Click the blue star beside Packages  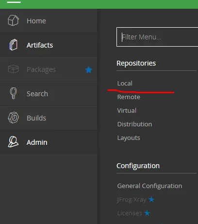[x=89, y=70]
